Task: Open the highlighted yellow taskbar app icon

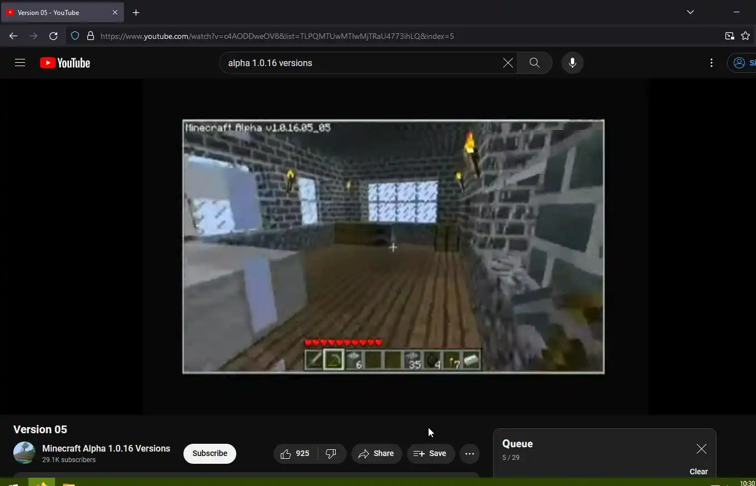Action: [x=42, y=482]
